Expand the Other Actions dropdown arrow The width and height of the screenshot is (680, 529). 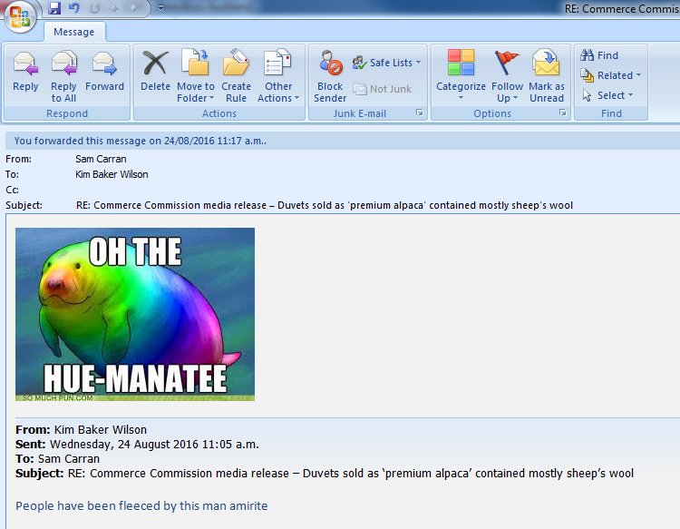[x=297, y=98]
